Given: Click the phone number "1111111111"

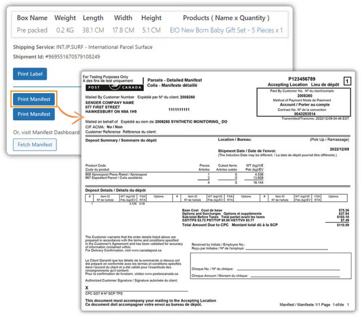Looking at the screenshot, I should pyautogui.click(x=179, y=109).
